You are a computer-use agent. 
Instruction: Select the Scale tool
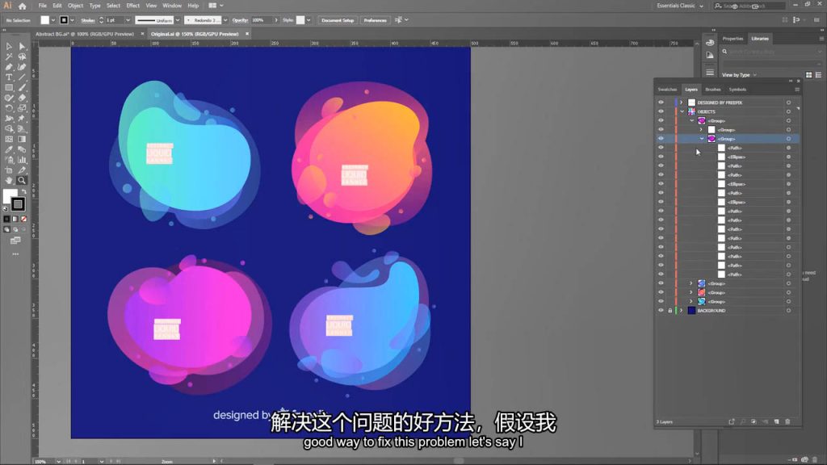point(22,108)
